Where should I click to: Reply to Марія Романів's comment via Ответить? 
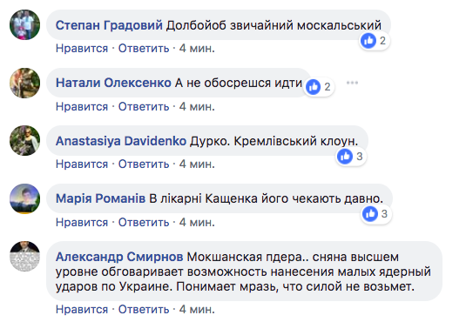[144, 223]
